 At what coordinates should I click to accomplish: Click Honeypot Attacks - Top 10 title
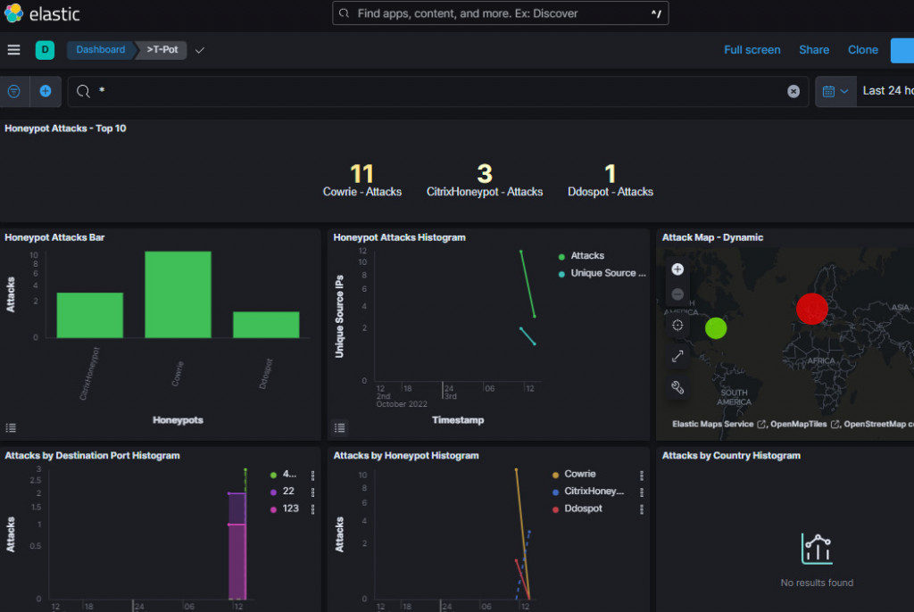(x=65, y=128)
